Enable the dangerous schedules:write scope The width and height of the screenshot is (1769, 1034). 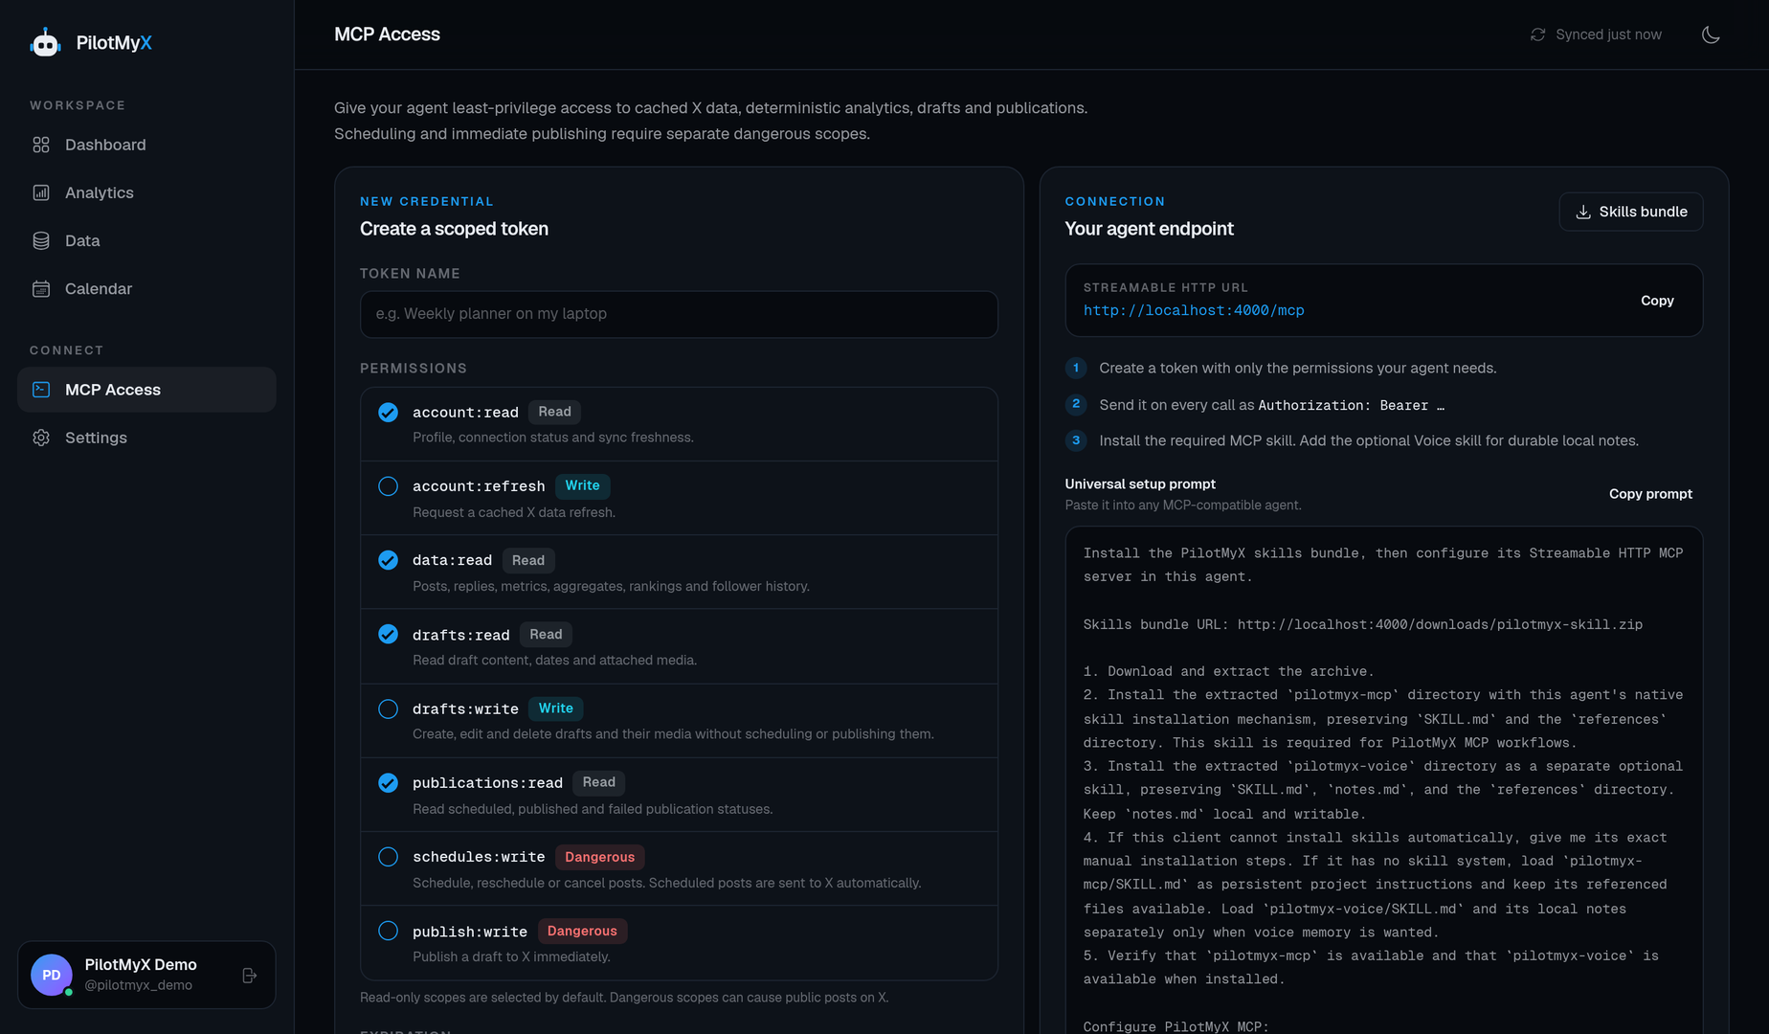(x=388, y=857)
